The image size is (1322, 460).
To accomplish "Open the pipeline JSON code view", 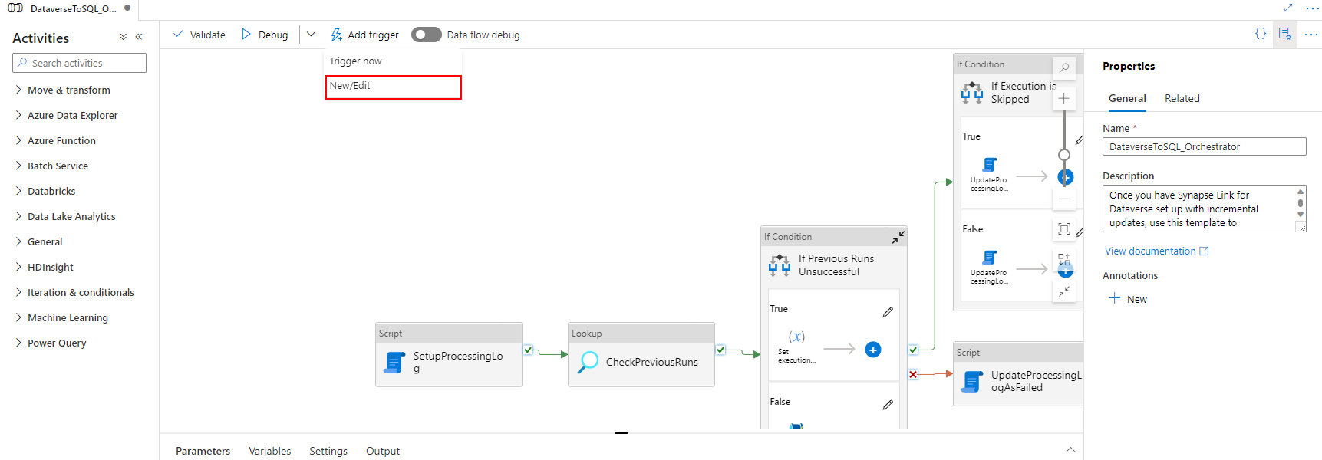I will 1261,34.
